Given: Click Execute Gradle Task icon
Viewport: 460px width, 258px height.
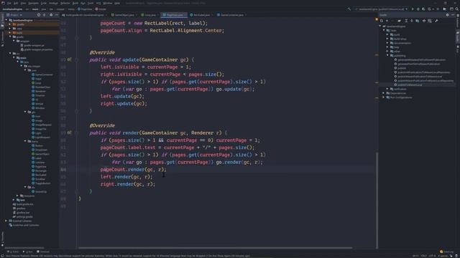Looking at the screenshot, I should [x=400, y=21].
